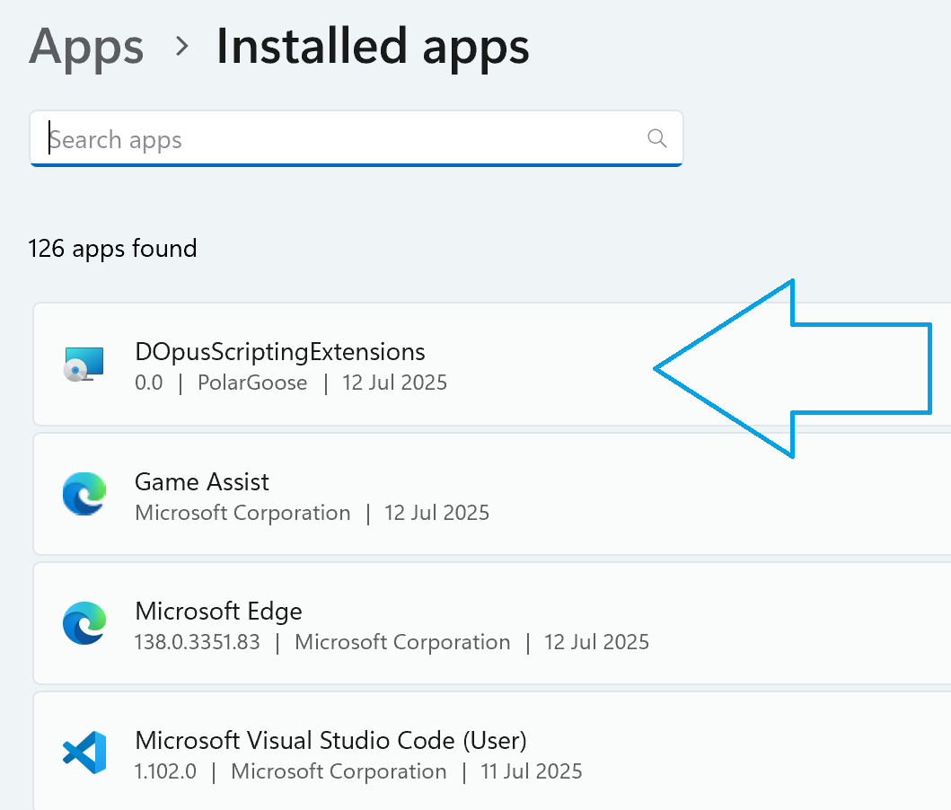Viewport: 951px width, 810px height.
Task: Select the DOpusScriptingExtensions app name
Action: (x=279, y=351)
